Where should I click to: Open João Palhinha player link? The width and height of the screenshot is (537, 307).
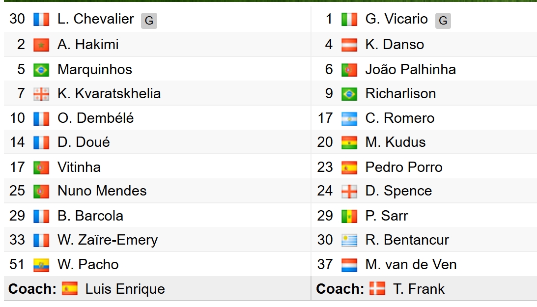pyautogui.click(x=411, y=69)
